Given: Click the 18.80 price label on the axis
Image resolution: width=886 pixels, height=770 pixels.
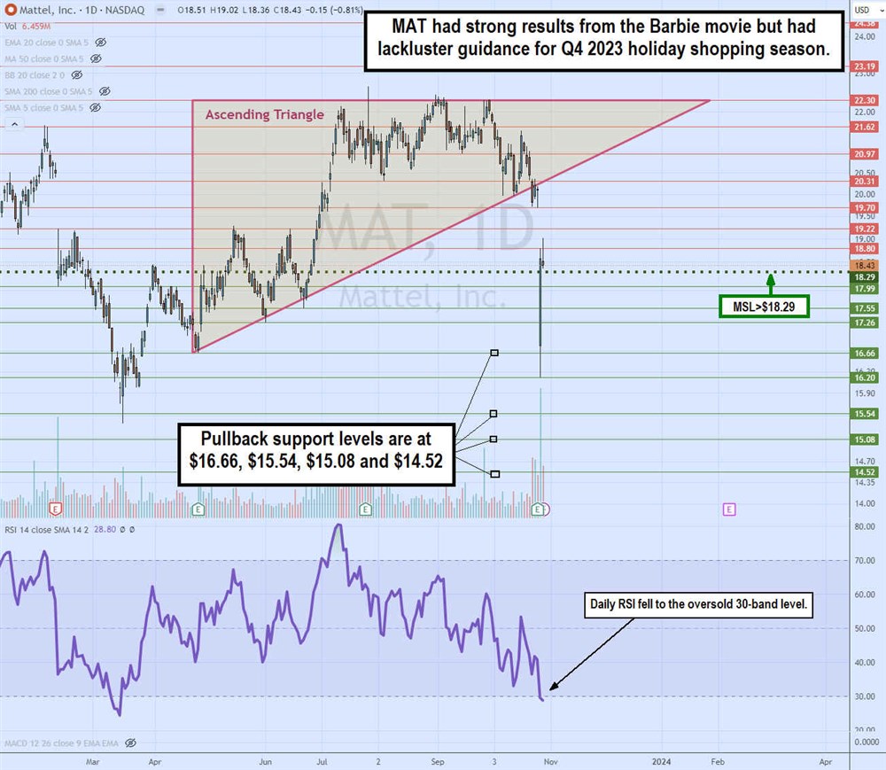Looking at the screenshot, I should pyautogui.click(x=865, y=249).
